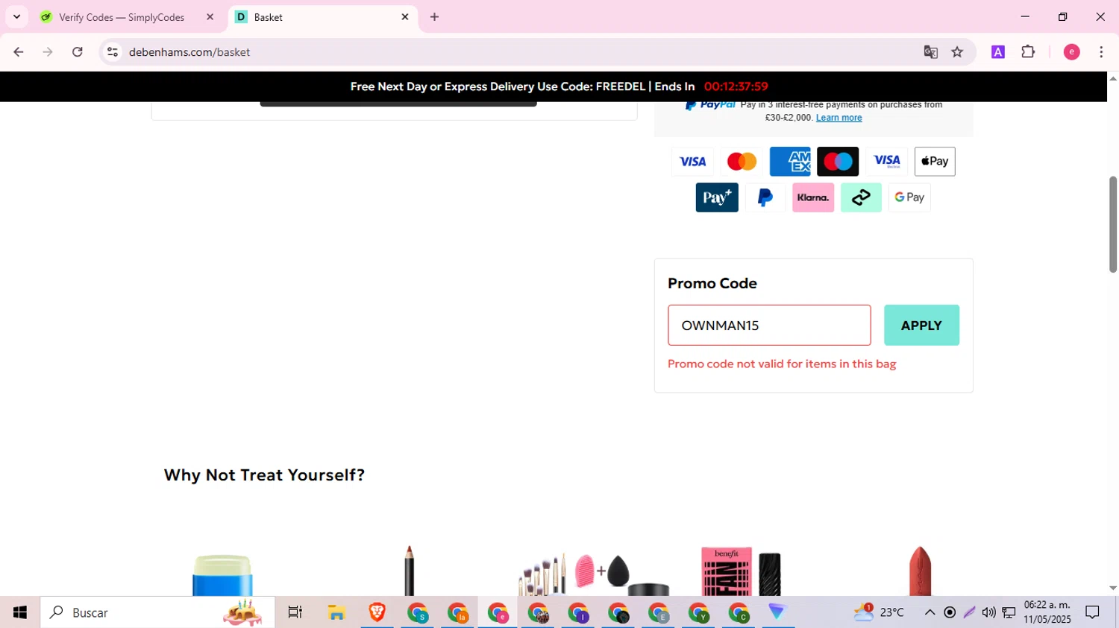
Task: Focus the promo code input with OWNMAN15
Action: pyautogui.click(x=769, y=325)
